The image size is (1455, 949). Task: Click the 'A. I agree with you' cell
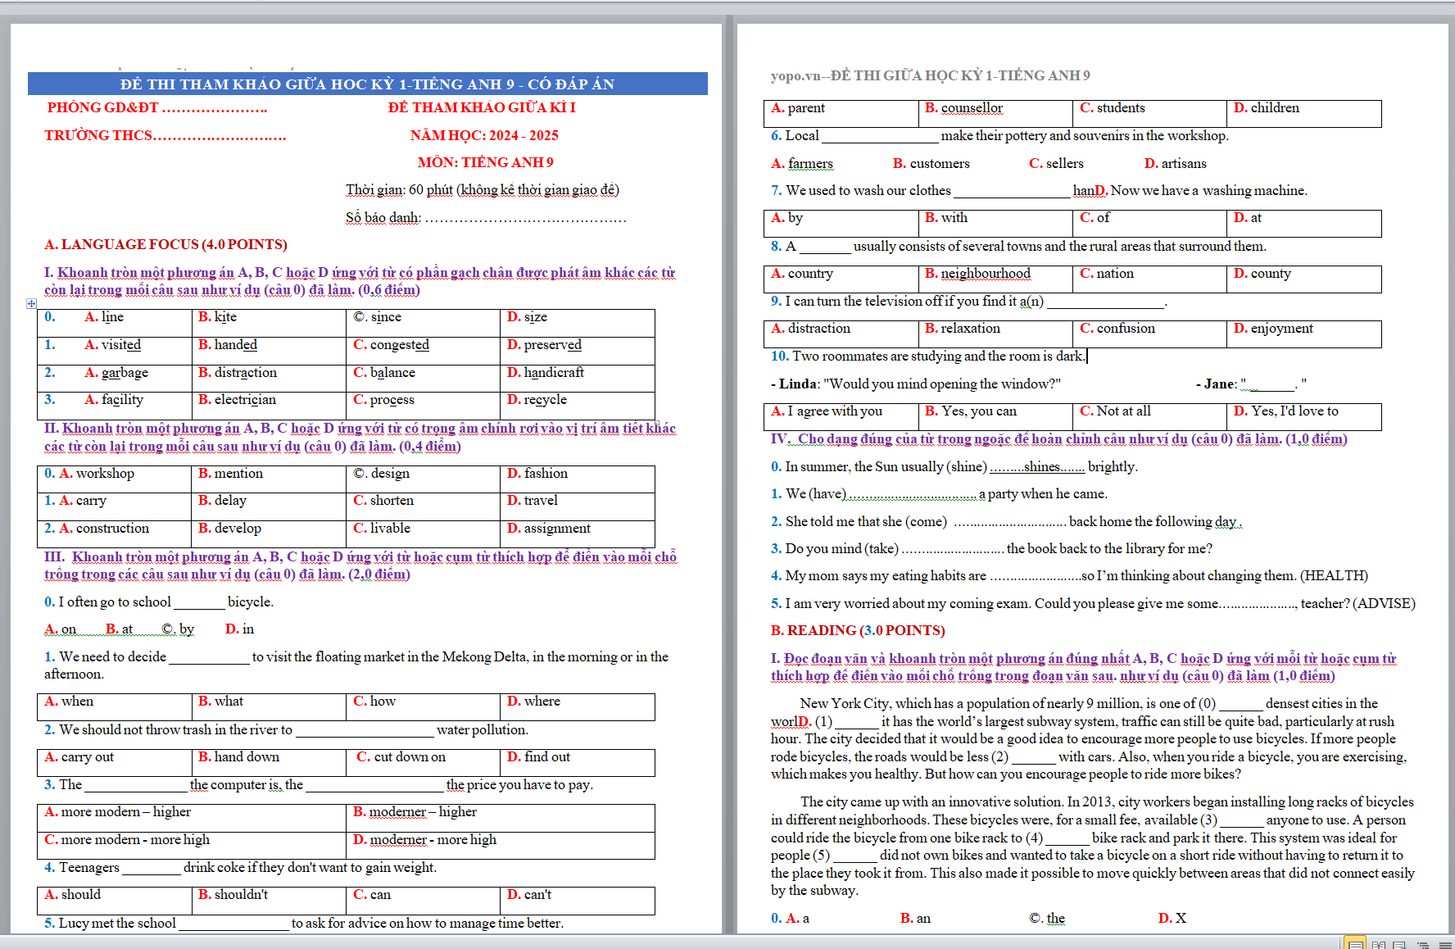click(841, 417)
